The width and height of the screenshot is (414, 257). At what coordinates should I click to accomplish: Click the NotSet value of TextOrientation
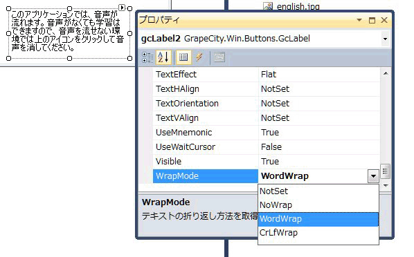(275, 104)
